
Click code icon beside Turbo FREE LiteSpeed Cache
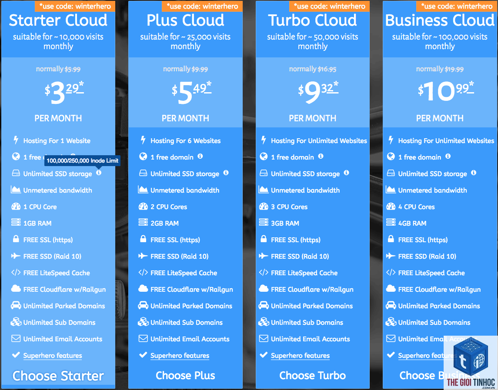point(264,272)
